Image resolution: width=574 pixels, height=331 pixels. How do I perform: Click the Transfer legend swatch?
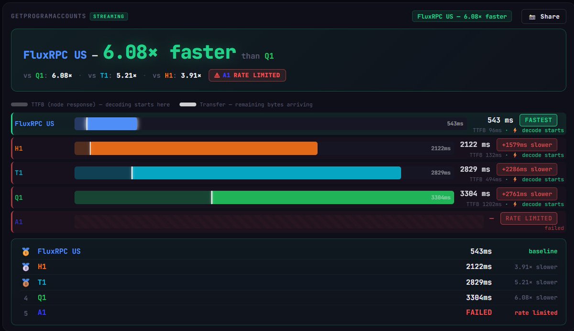click(188, 105)
